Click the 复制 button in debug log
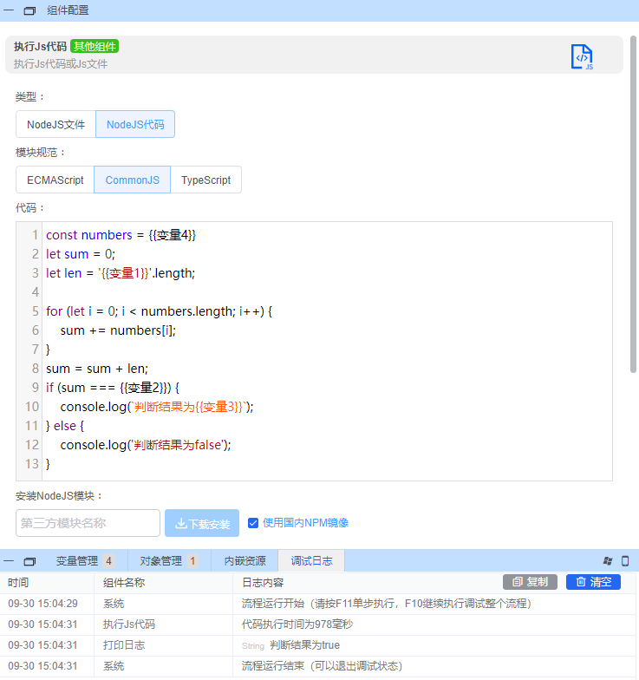Screen dimensions: 639x680 530,582
